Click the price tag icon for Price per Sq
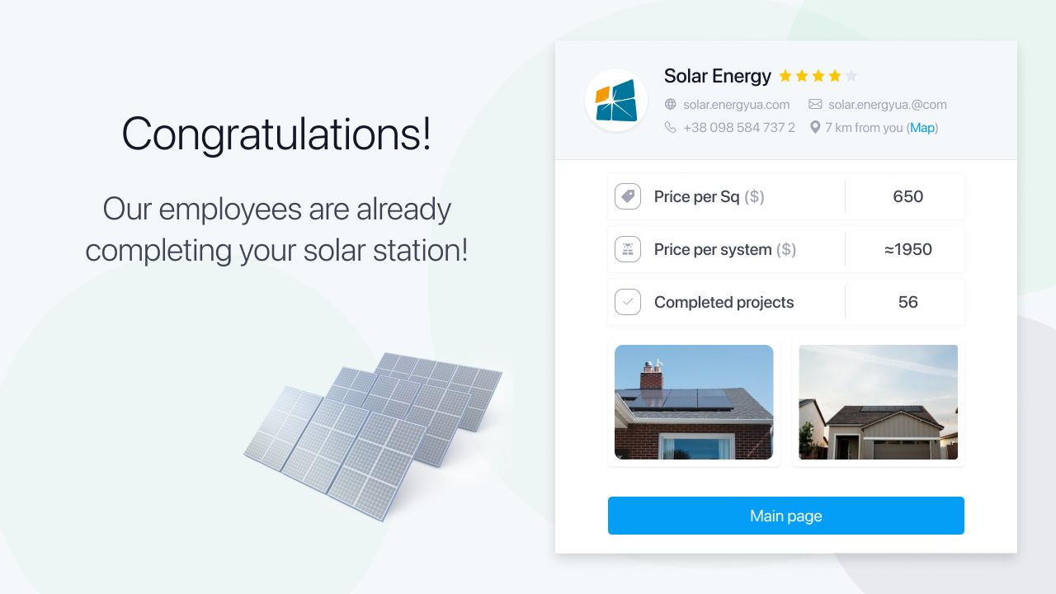Screen dimensions: 1056x594 pos(628,196)
